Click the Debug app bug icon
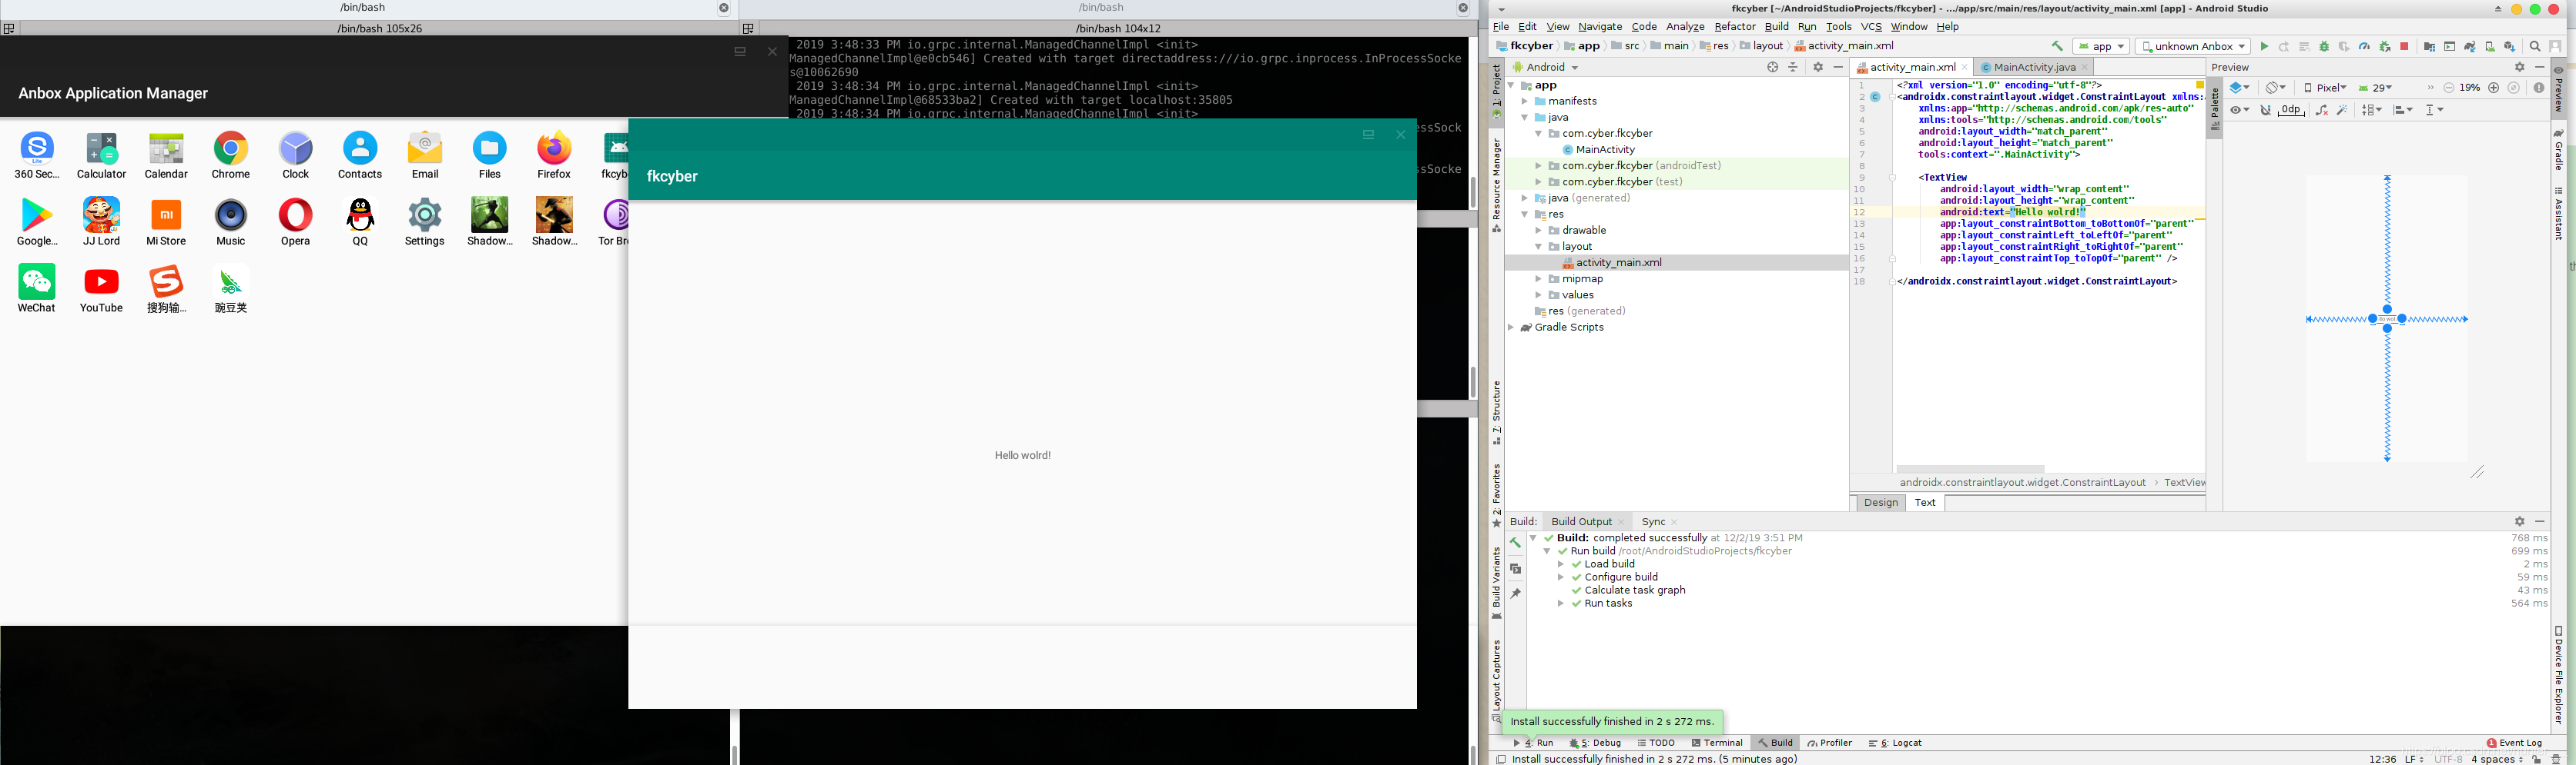 coord(2324,47)
